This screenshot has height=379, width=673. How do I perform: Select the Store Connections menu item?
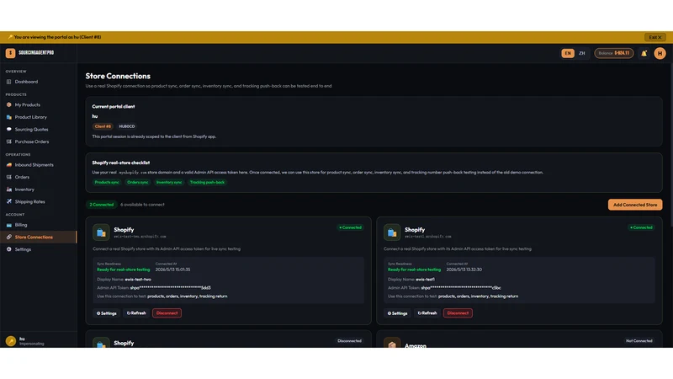[x=38, y=238]
